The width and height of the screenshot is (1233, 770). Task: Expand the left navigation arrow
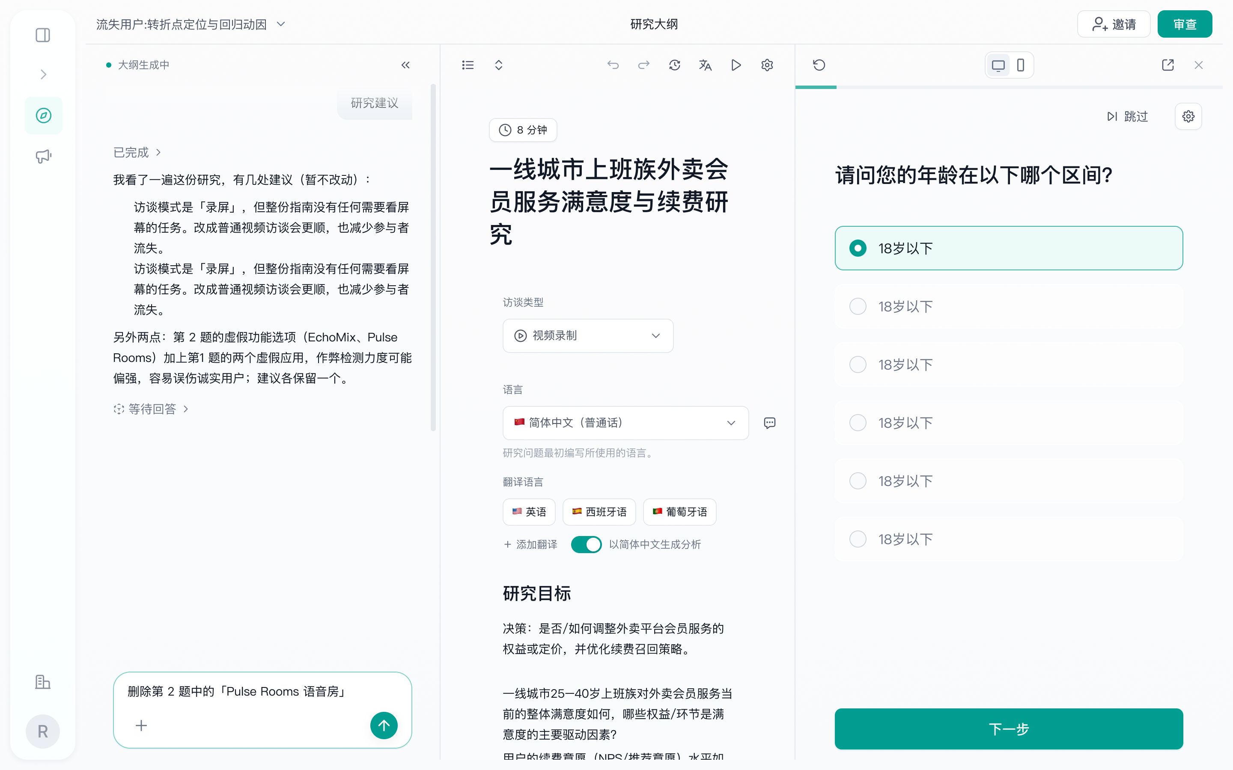(x=43, y=74)
